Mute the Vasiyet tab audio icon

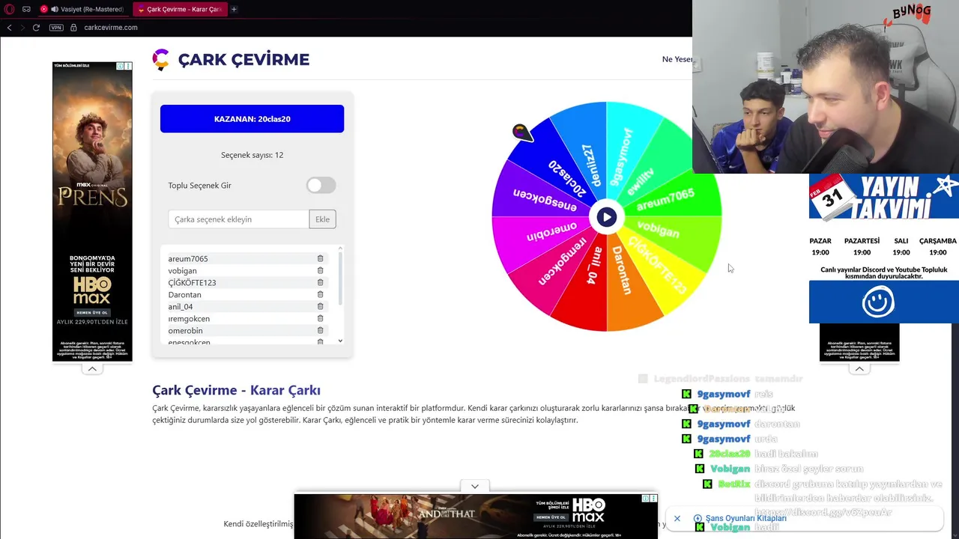coord(54,9)
